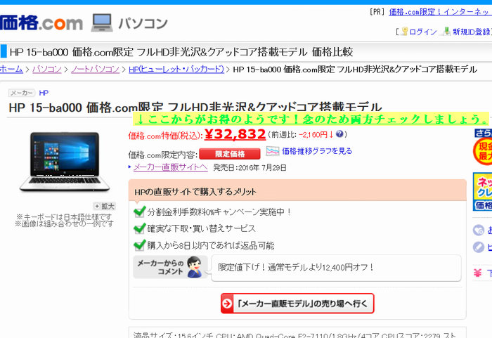The image size is (492, 338).
Task: Click the メーカーからのコメント avatar icon
Action: [x=195, y=267]
